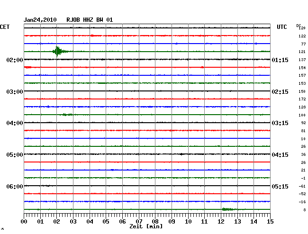Click minute tick label 09 on time axis

[x=172, y=222]
